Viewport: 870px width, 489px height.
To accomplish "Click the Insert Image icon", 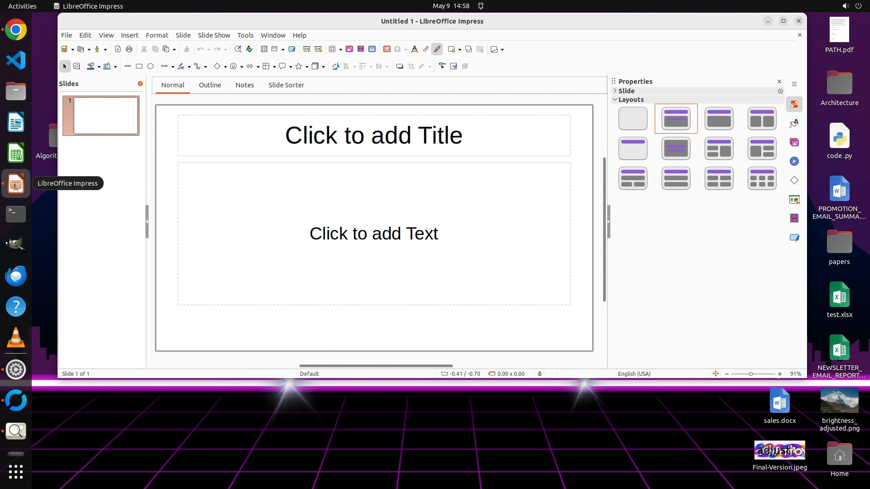I will click(x=349, y=49).
